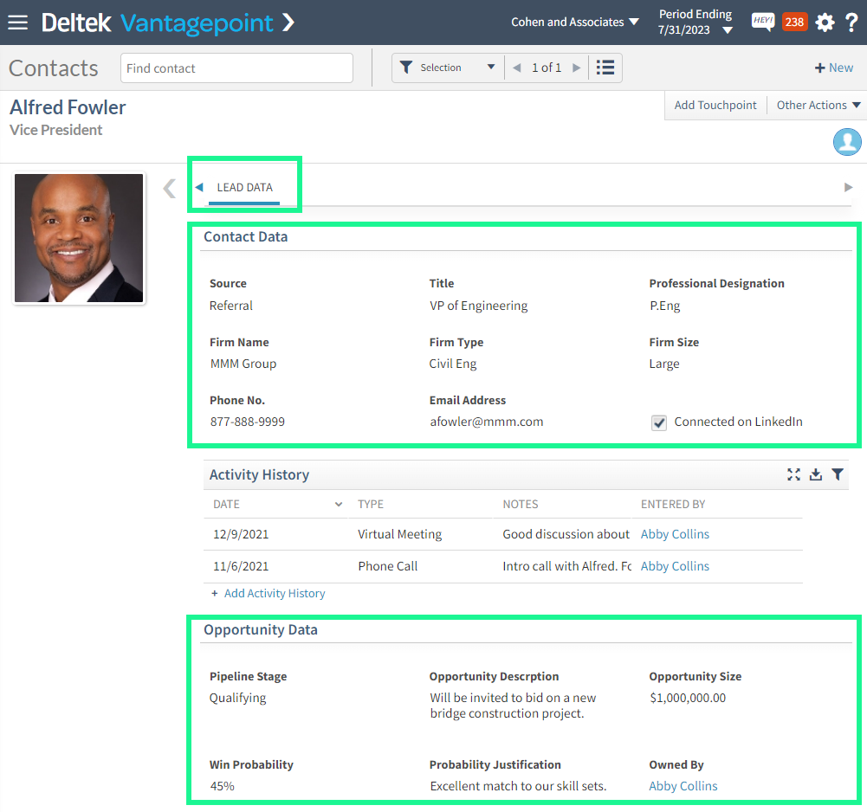Click the 'Good discussion about' note cell
Viewport: 867px width, 812px height.
(x=566, y=534)
